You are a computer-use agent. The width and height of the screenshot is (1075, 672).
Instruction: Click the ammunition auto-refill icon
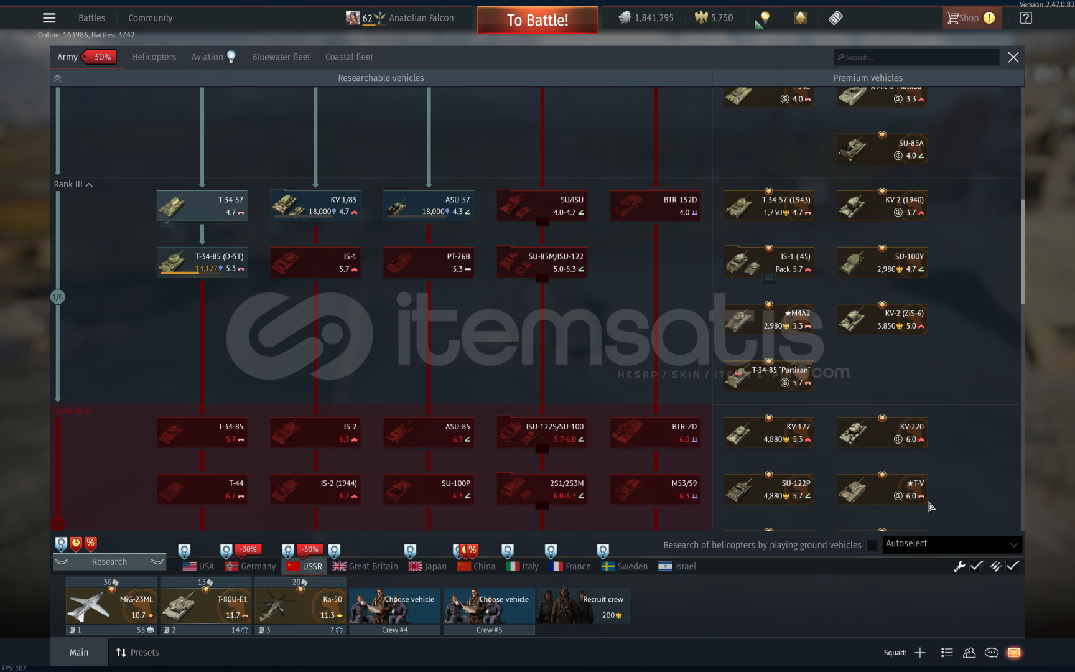point(995,566)
